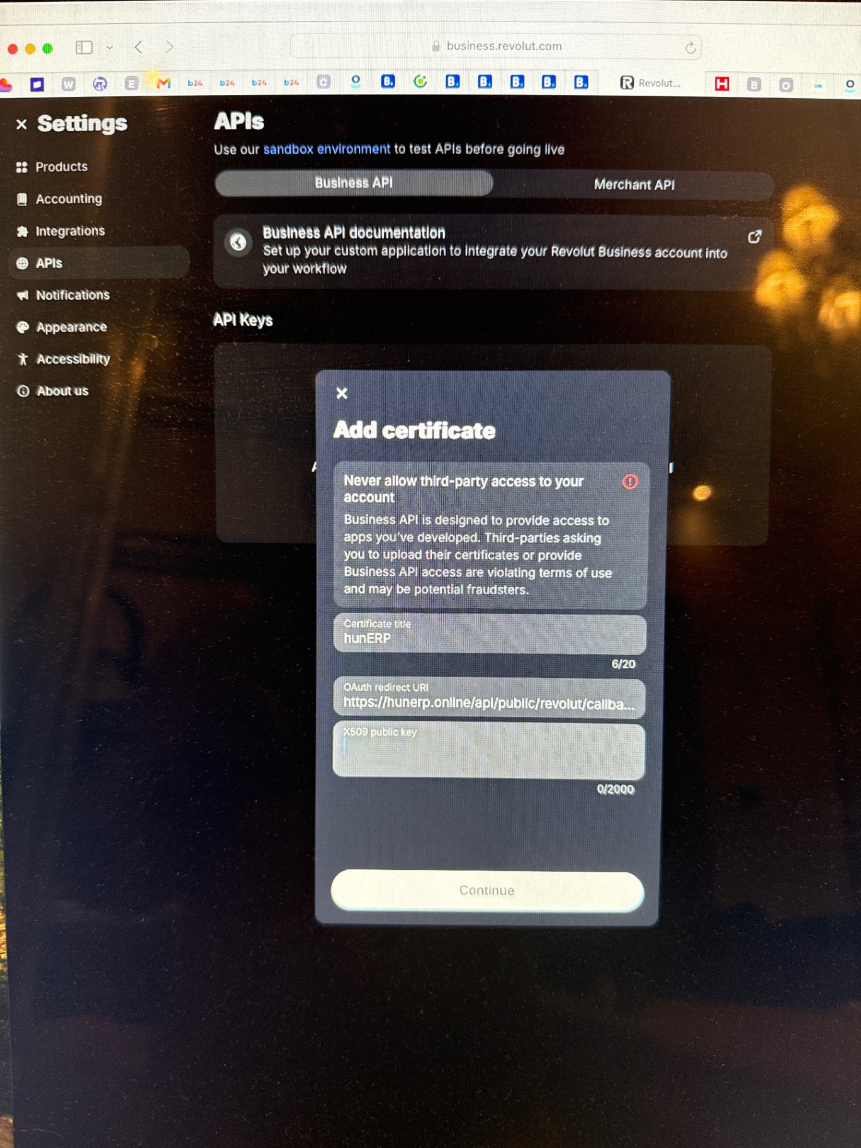
Task: Go back with the Safari back arrow
Action: pyautogui.click(x=138, y=47)
